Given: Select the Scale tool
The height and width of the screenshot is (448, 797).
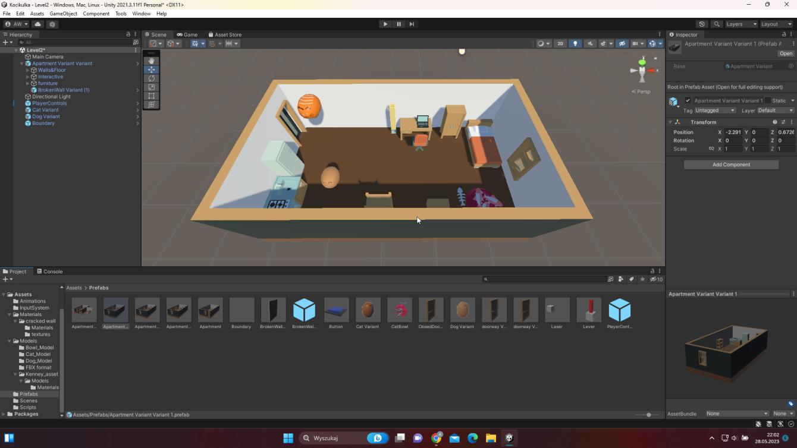Looking at the screenshot, I should (152, 87).
